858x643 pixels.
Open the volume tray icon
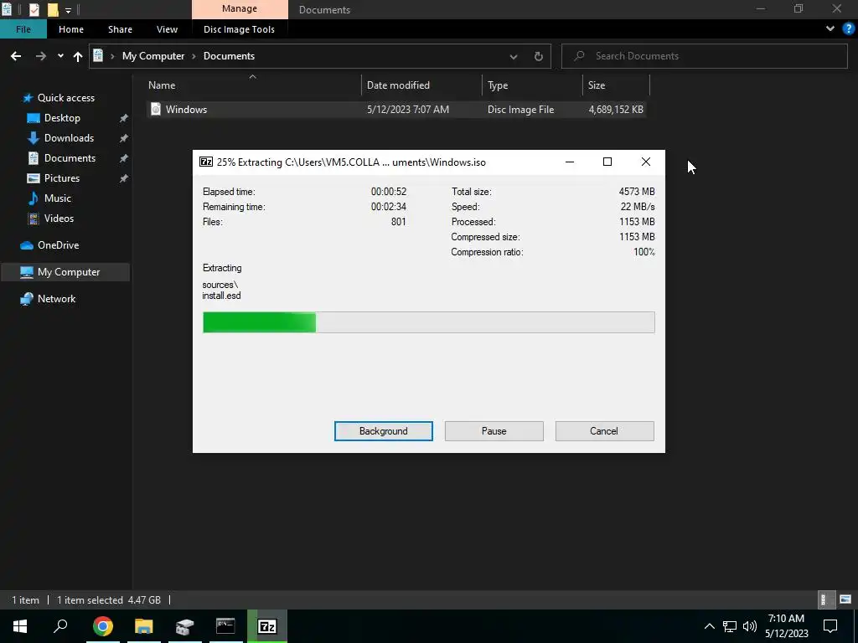(x=750, y=626)
